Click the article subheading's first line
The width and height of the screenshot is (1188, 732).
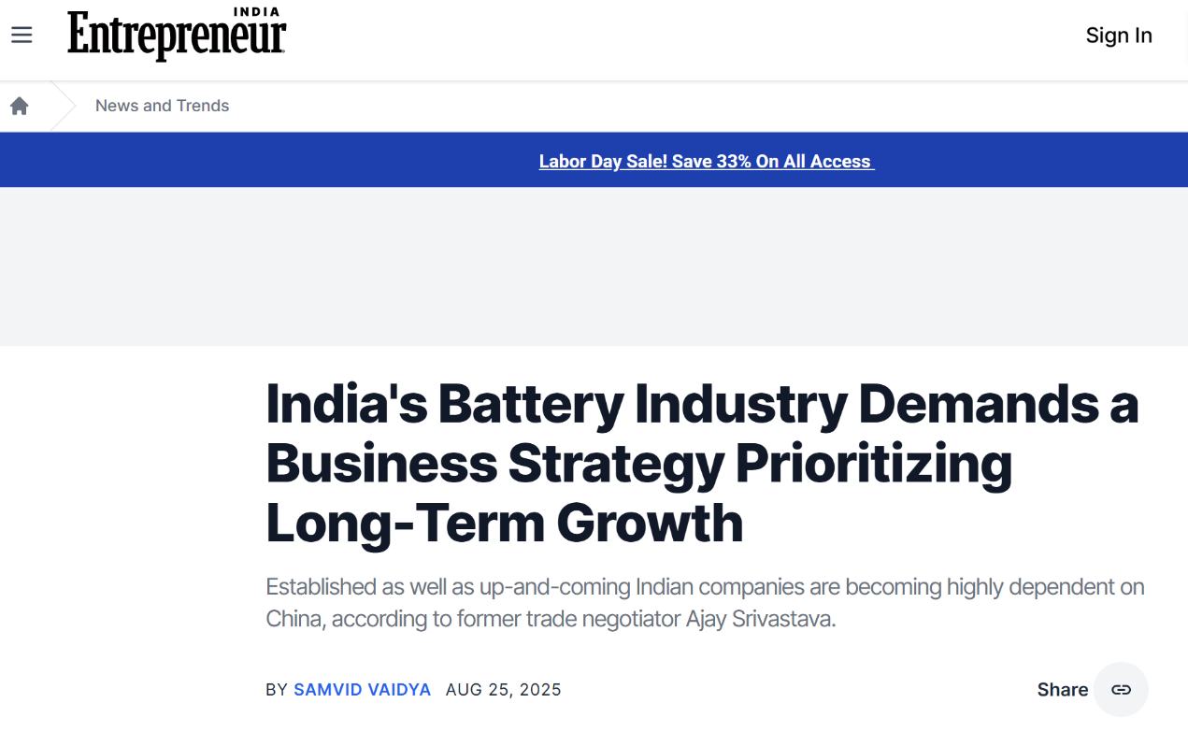pyautogui.click(x=705, y=587)
